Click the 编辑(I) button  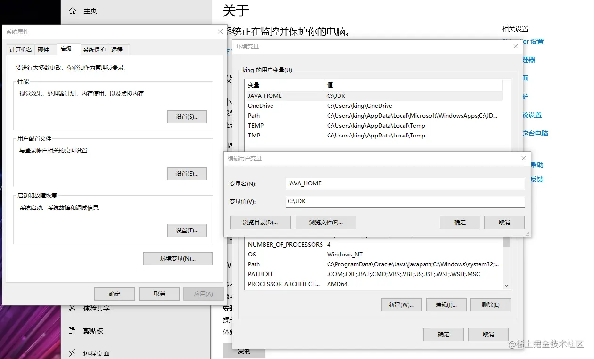tap(446, 304)
